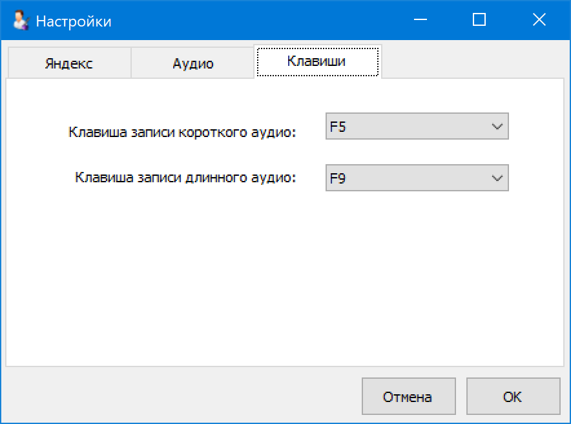Expand the short audio key dropdown arrow
Viewport: 571px width, 424px height.
(497, 127)
